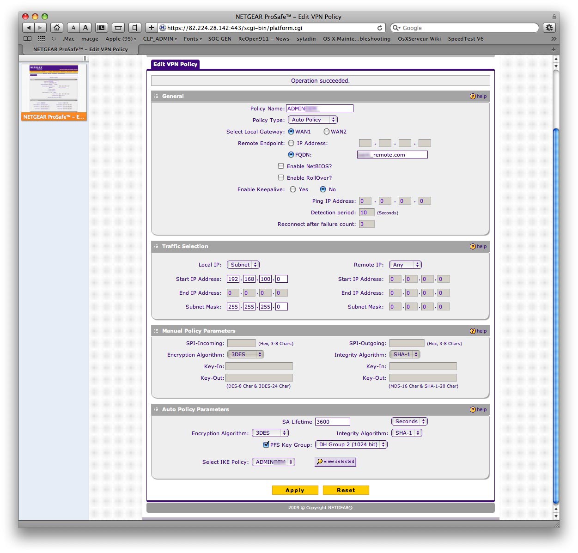
Task: Open the Home page via house icon
Action: (57, 28)
